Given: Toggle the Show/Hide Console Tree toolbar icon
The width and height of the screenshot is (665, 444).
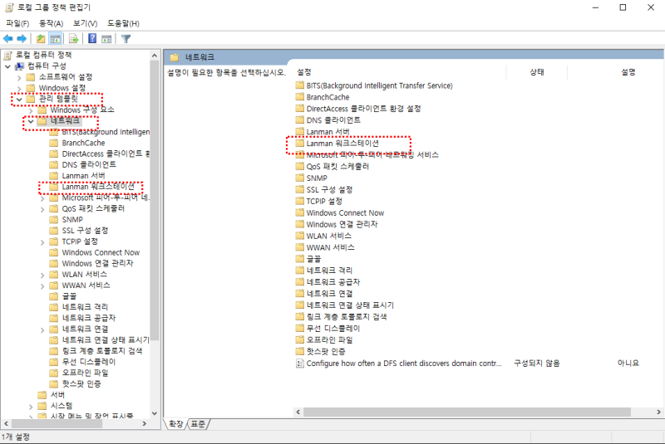Looking at the screenshot, I should (x=56, y=39).
